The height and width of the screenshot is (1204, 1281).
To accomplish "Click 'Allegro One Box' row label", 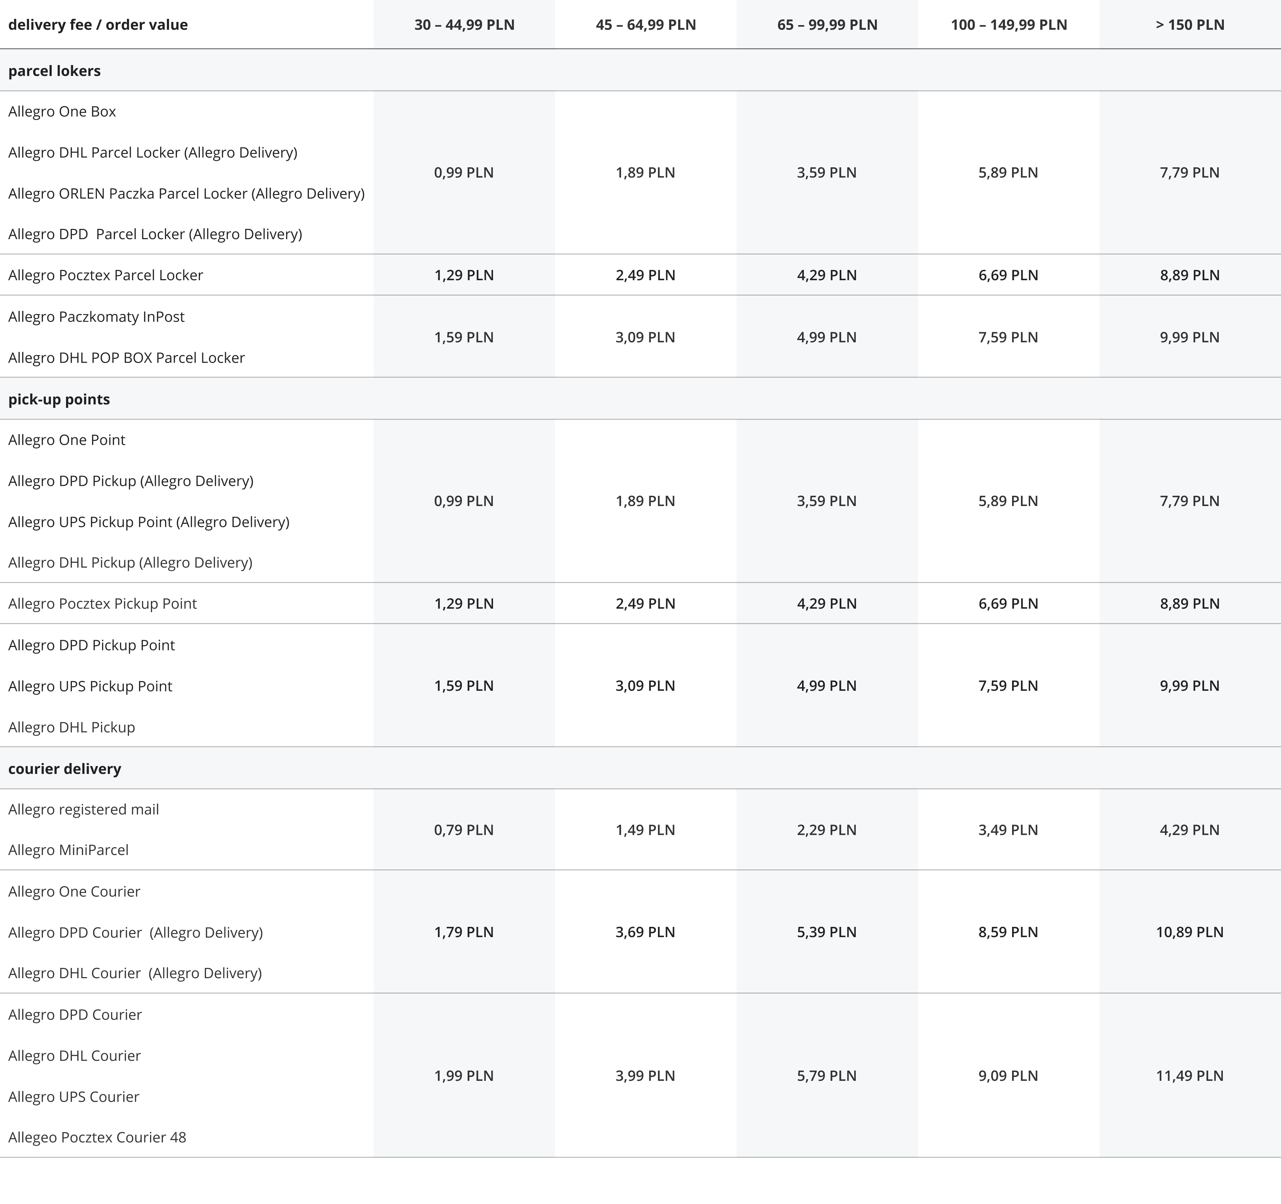I will click(63, 112).
